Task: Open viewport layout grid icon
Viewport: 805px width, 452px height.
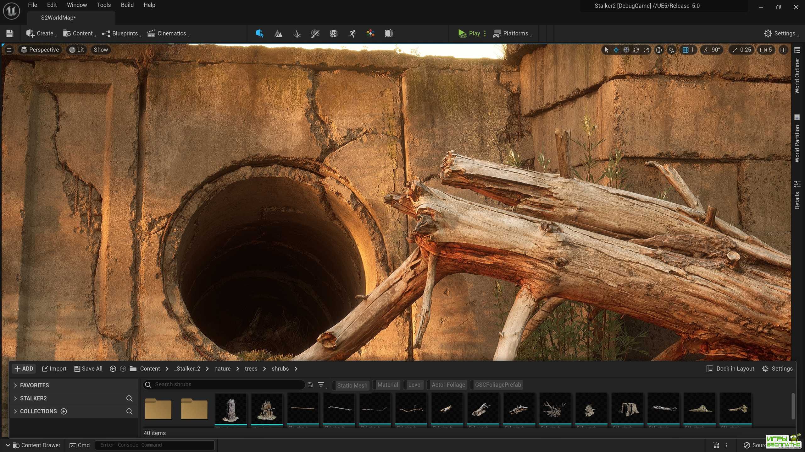Action: pos(783,50)
